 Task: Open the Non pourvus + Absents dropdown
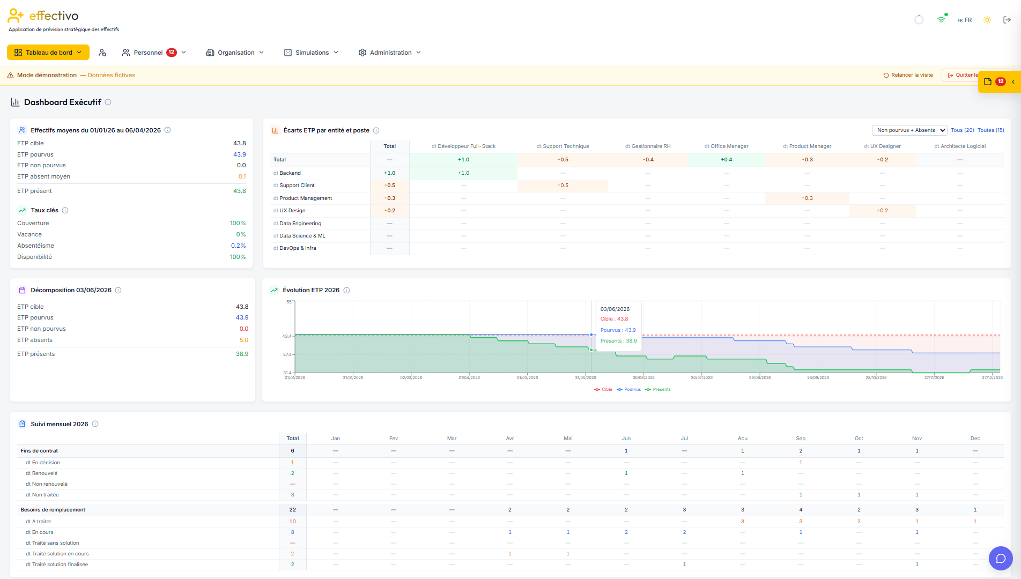(909, 130)
